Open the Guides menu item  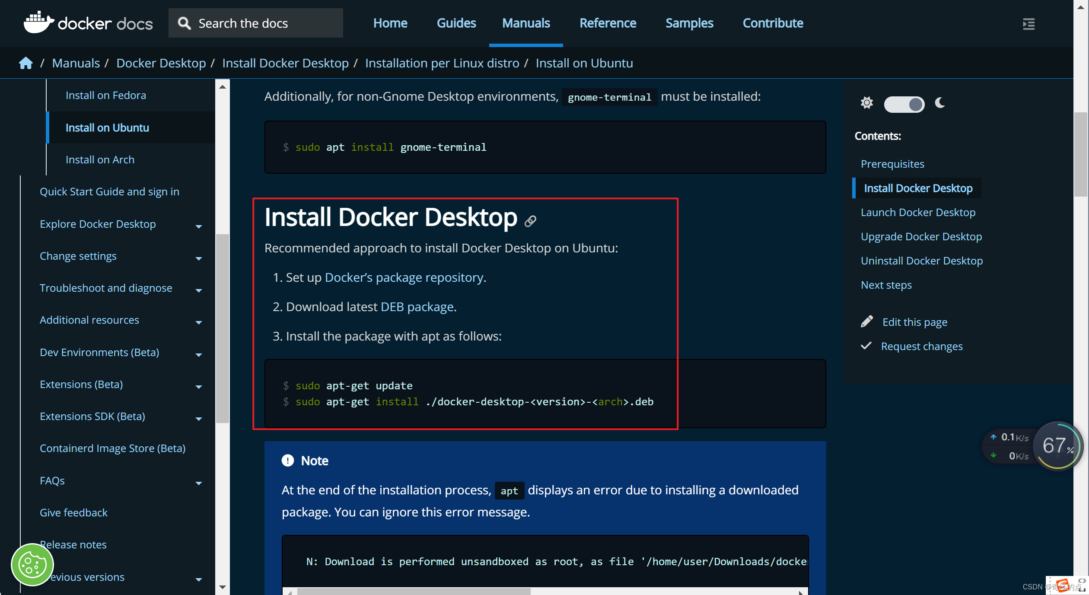tap(456, 23)
